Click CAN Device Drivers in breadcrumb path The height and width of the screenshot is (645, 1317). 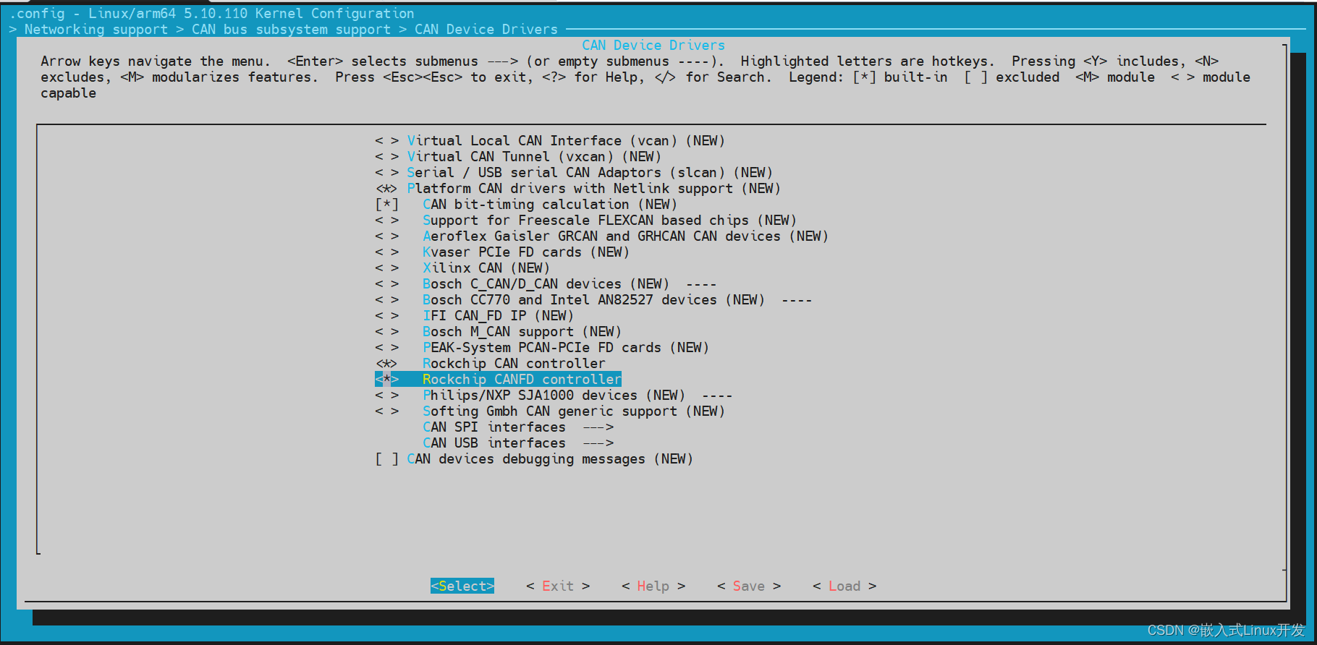click(486, 30)
